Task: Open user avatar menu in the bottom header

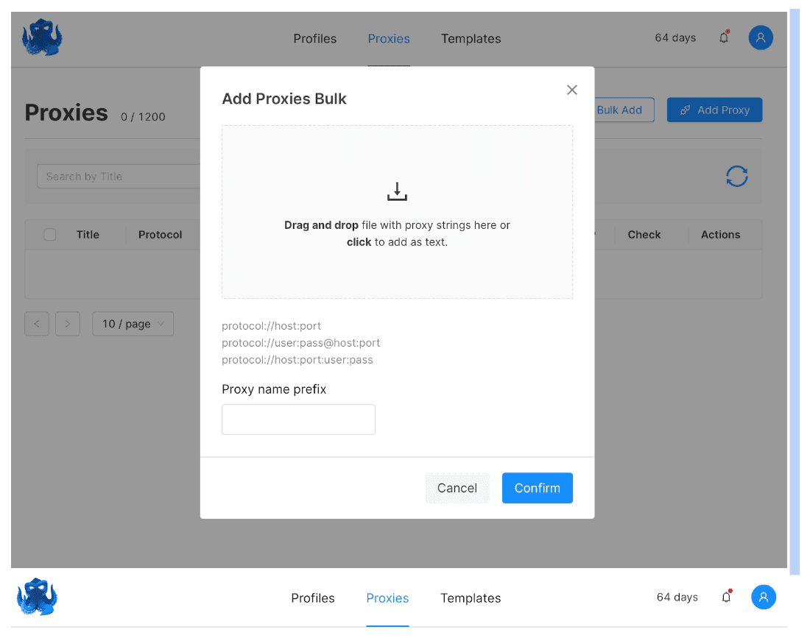Action: tap(763, 597)
